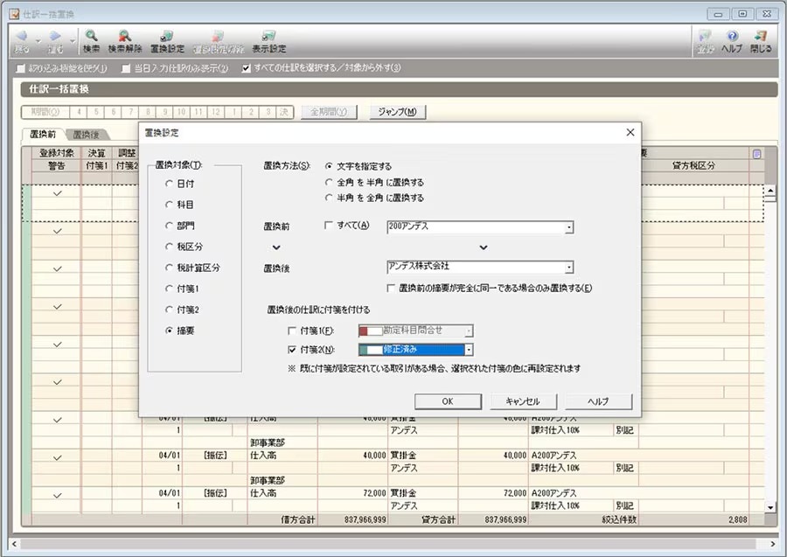The height and width of the screenshot is (557, 787).
Task: Click the 登録 icon in the toolbar
Action: (705, 42)
